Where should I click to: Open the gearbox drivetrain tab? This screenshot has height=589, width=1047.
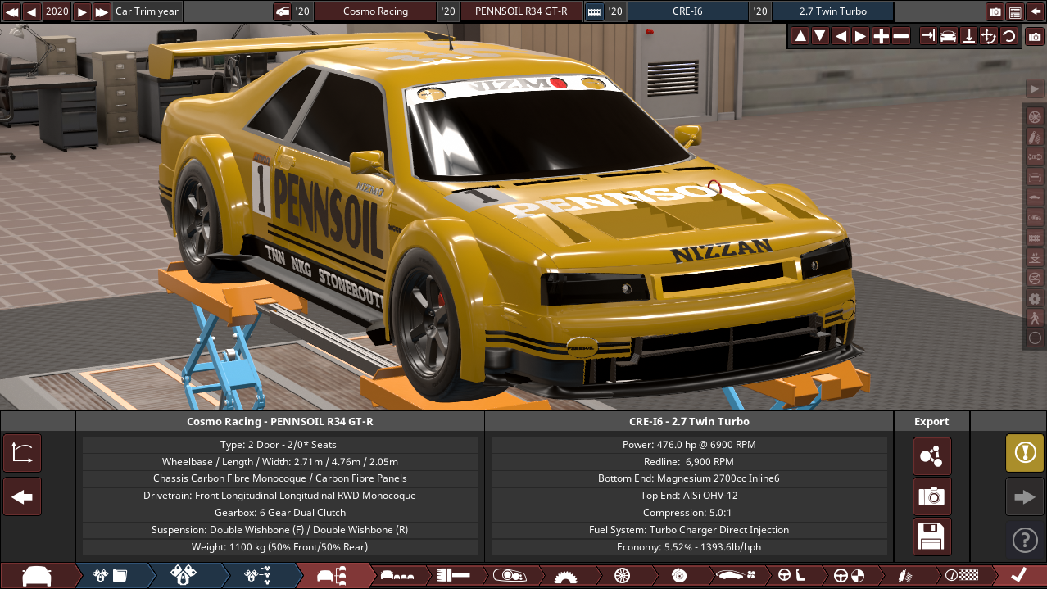point(565,576)
